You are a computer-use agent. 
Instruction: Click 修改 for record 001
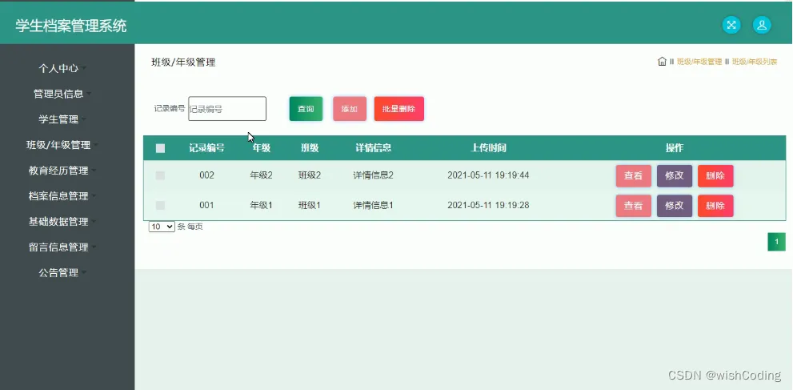click(674, 206)
